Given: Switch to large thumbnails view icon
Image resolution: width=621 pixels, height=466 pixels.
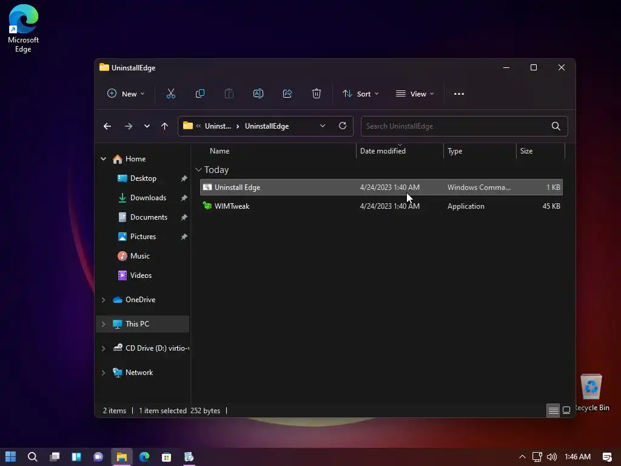Looking at the screenshot, I should pyautogui.click(x=566, y=411).
